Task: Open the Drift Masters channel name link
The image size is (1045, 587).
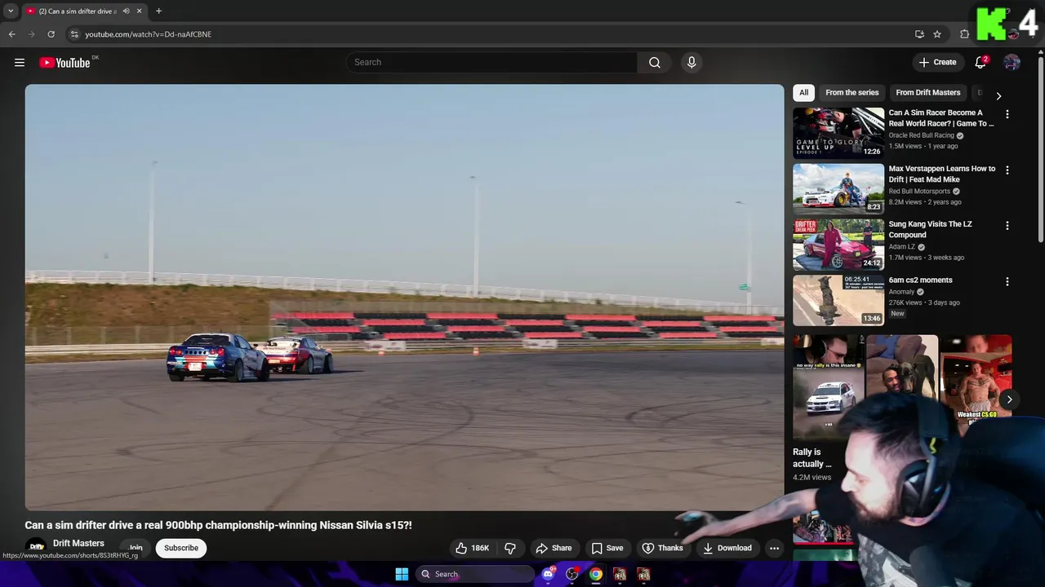Action: click(x=78, y=543)
